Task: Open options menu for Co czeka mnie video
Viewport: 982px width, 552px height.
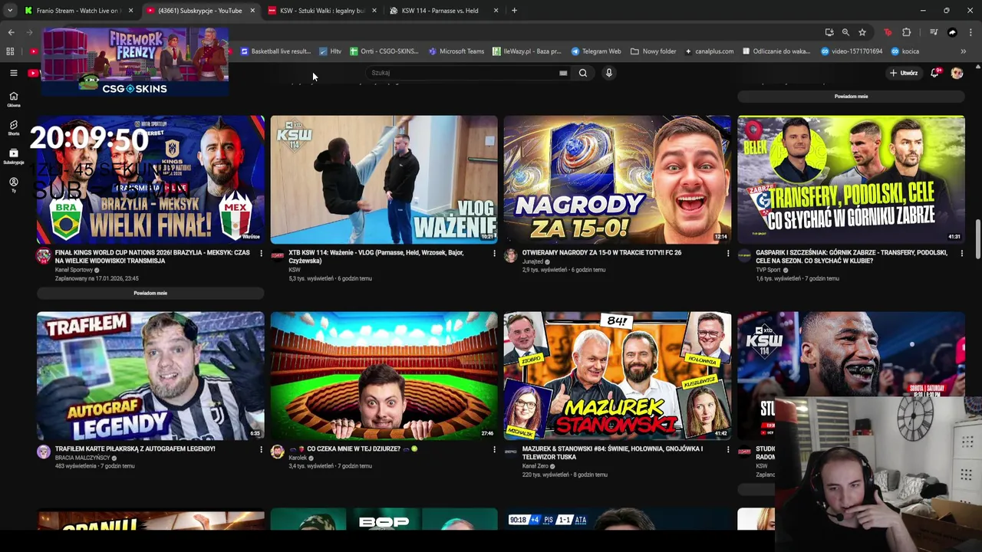Action: tap(494, 450)
